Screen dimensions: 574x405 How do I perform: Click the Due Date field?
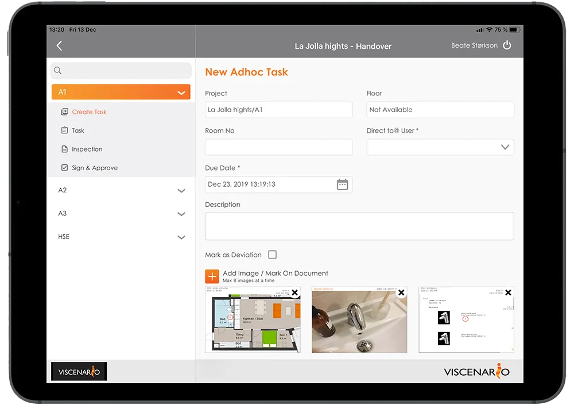click(x=278, y=184)
